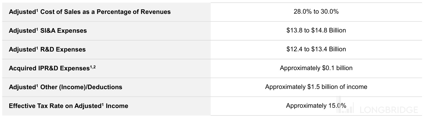The width and height of the screenshot is (424, 119).
Task: Select the Adjusted Cost of Sales row label
Action: [x=90, y=12]
